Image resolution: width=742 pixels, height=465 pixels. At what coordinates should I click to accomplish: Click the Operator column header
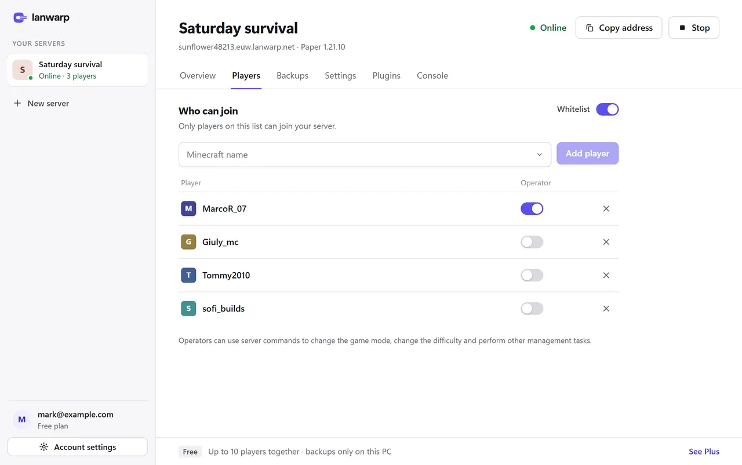536,183
